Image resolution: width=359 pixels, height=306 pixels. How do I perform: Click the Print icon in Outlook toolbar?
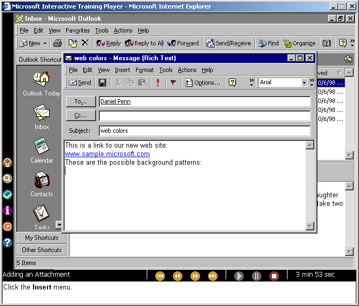pos(58,43)
